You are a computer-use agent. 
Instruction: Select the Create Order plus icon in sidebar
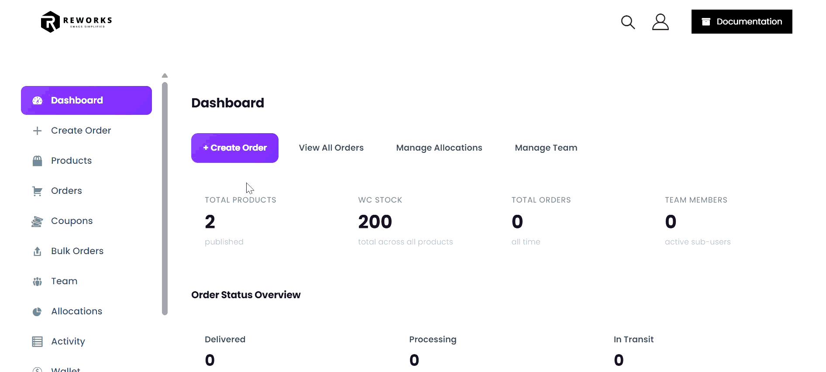pos(37,130)
